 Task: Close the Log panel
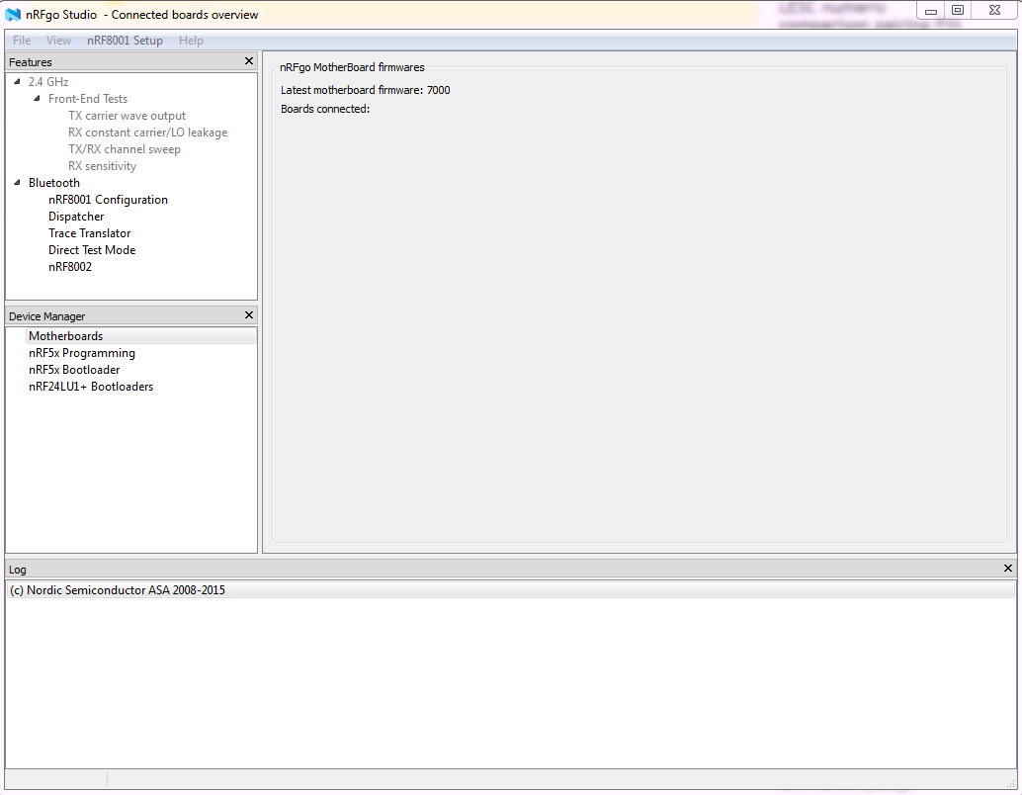[1007, 568]
